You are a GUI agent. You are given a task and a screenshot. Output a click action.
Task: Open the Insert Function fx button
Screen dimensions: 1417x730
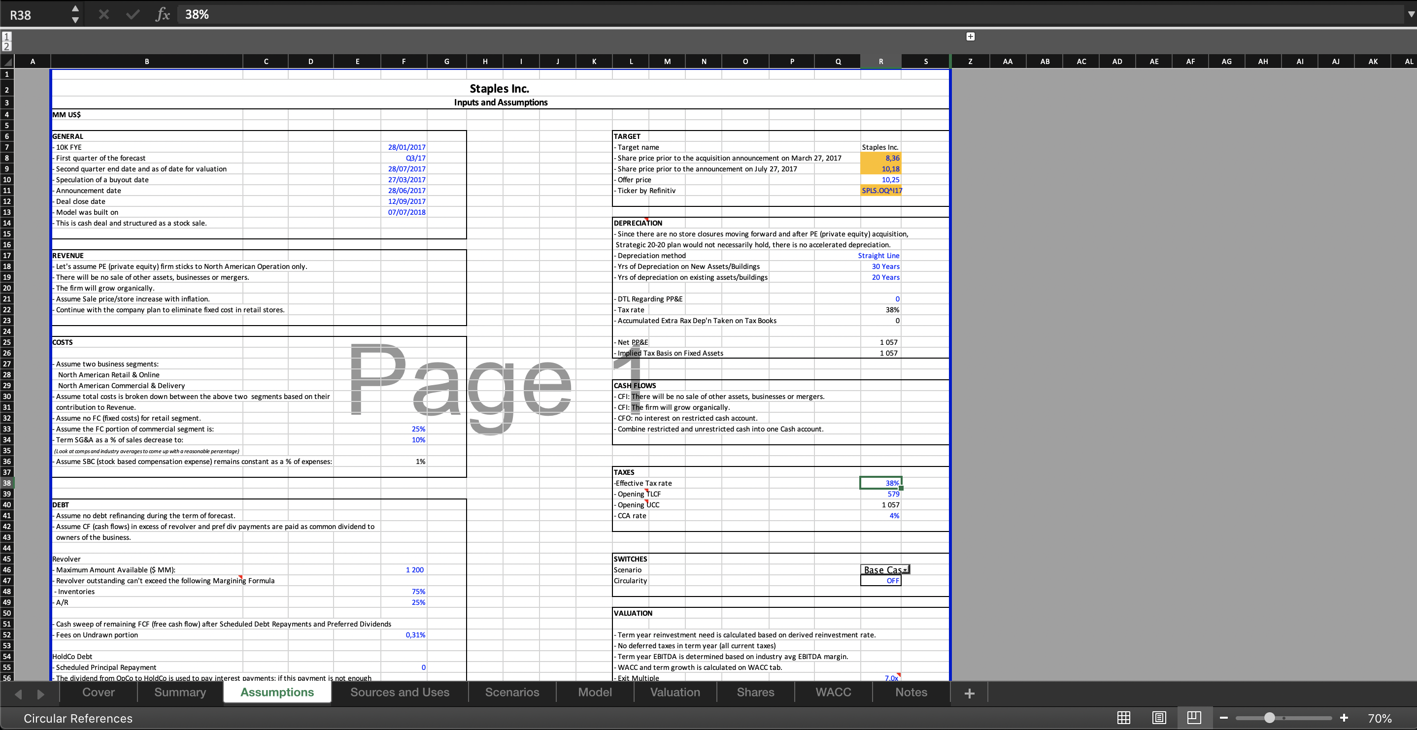point(162,14)
